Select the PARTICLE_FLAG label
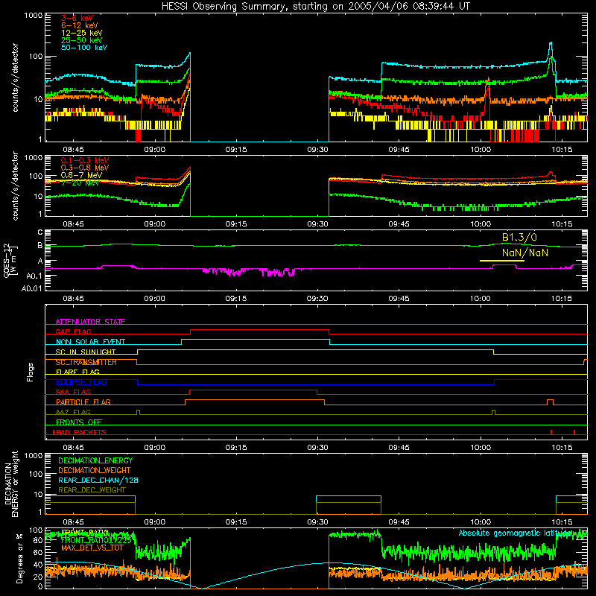This screenshot has width=596, height=596. click(83, 402)
